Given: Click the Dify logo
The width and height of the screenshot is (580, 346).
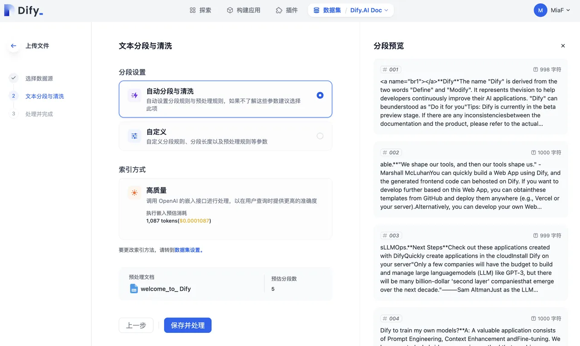Looking at the screenshot, I should [x=24, y=10].
